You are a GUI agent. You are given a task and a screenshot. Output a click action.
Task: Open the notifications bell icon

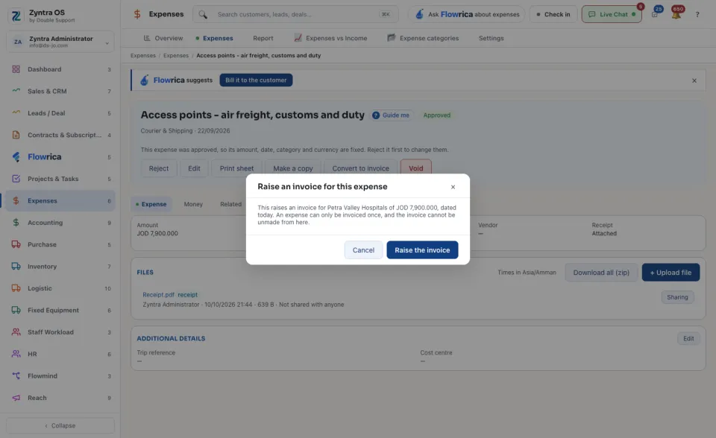676,14
